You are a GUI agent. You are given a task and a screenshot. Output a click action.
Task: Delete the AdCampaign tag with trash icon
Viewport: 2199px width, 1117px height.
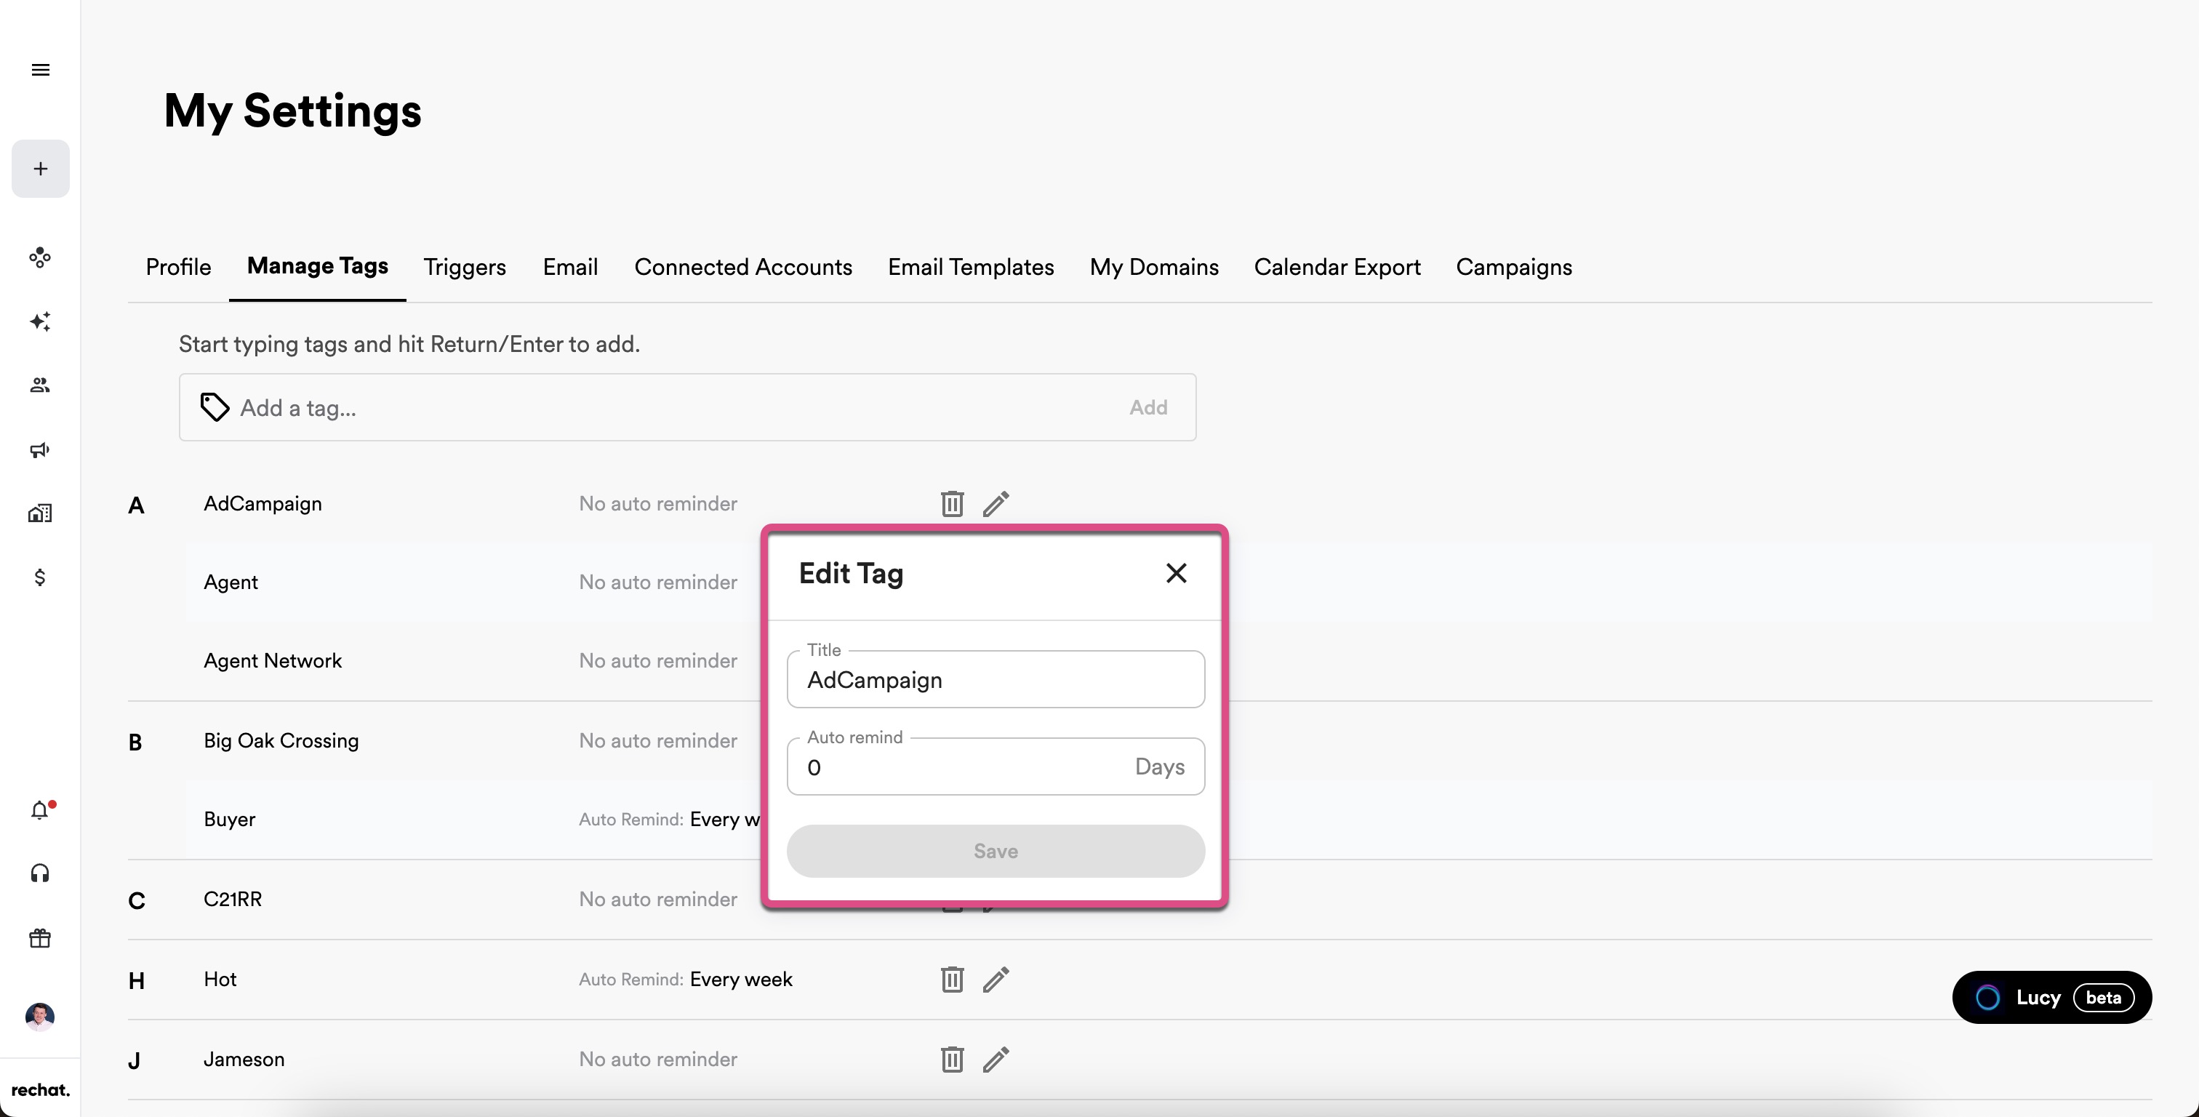click(x=952, y=504)
